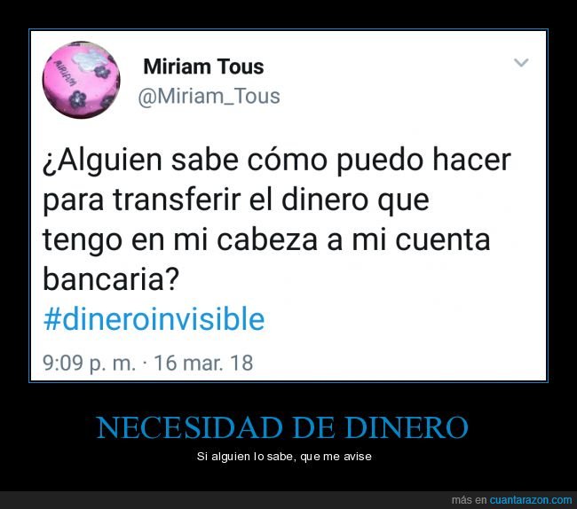This screenshot has height=509, width=577.
Task: Open the @Miriam_Tous handle
Action: (209, 97)
